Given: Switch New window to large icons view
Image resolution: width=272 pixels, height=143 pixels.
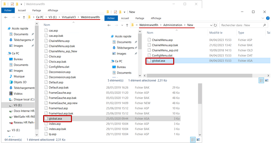Looking at the screenshot, I should pos(267,81).
